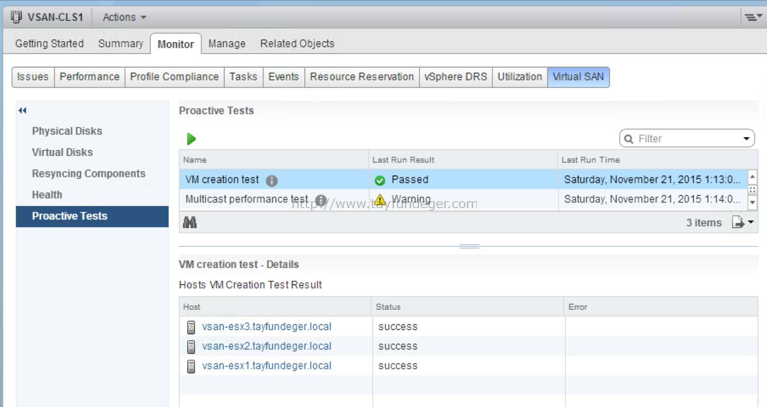Open vsan-esx3.tayfundeger.local host link
This screenshot has width=767, height=407.
click(266, 327)
